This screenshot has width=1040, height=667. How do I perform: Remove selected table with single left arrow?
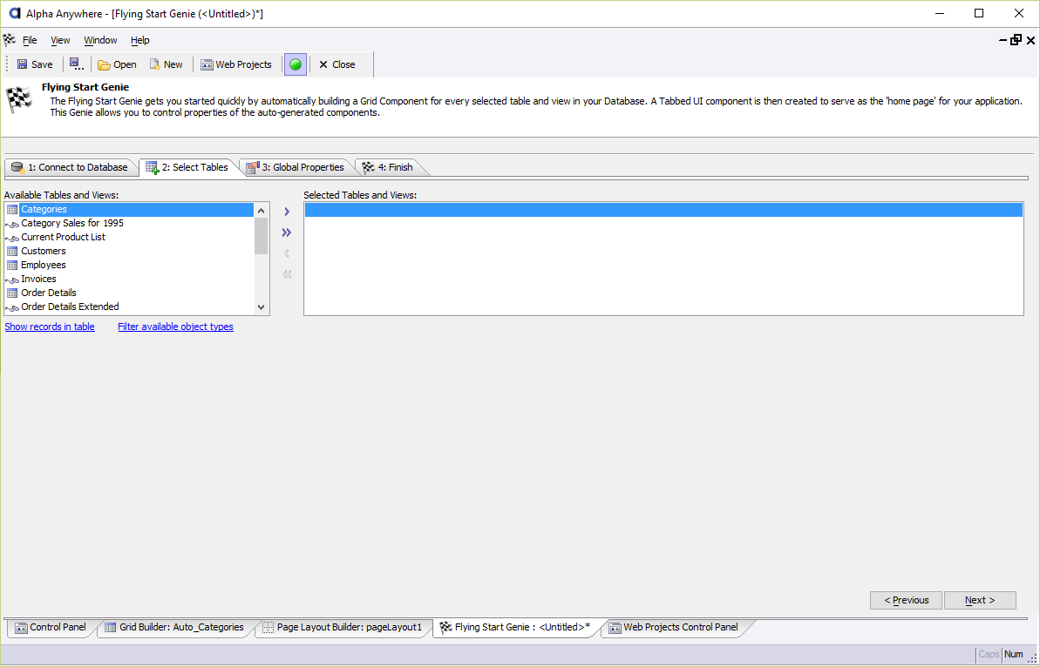[x=287, y=253]
